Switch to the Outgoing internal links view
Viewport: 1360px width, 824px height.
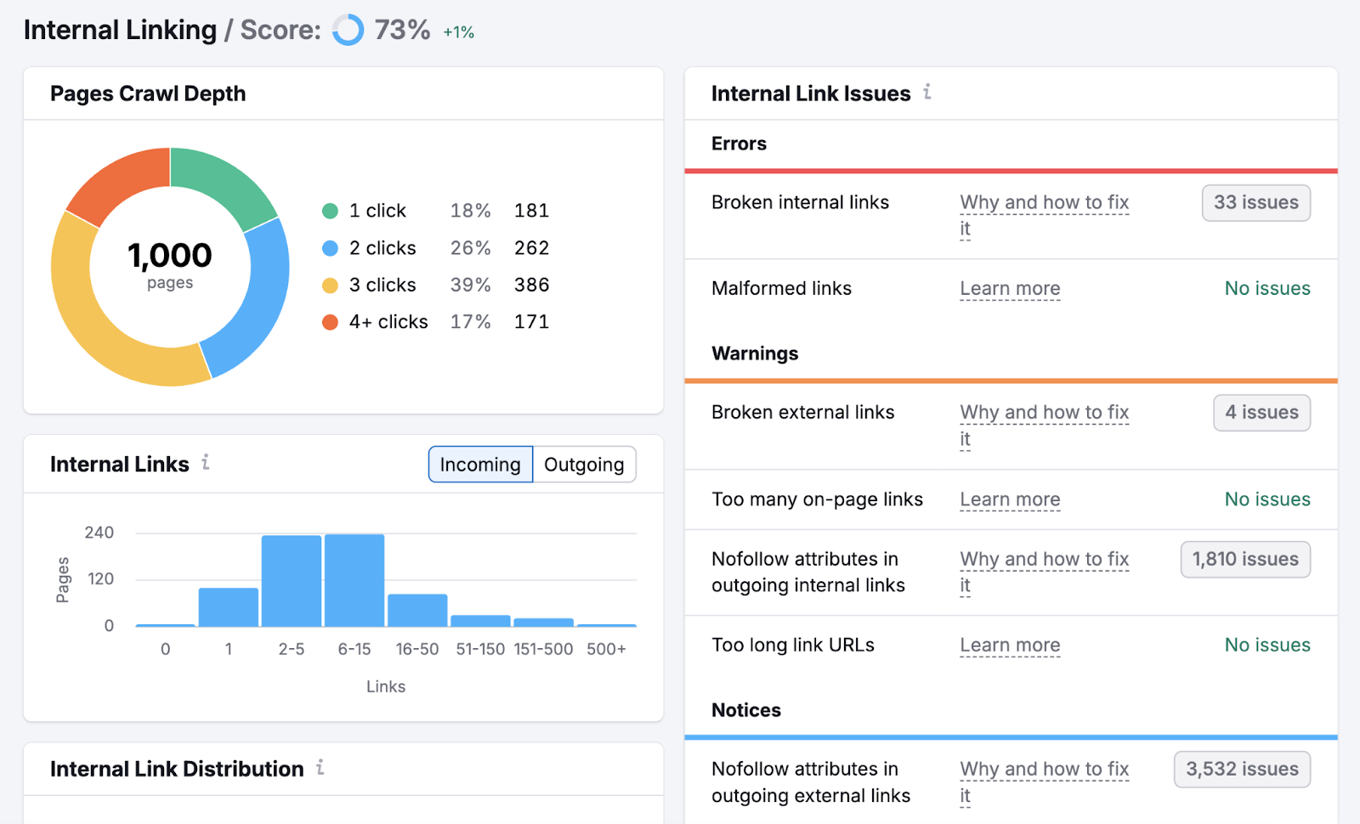(583, 465)
